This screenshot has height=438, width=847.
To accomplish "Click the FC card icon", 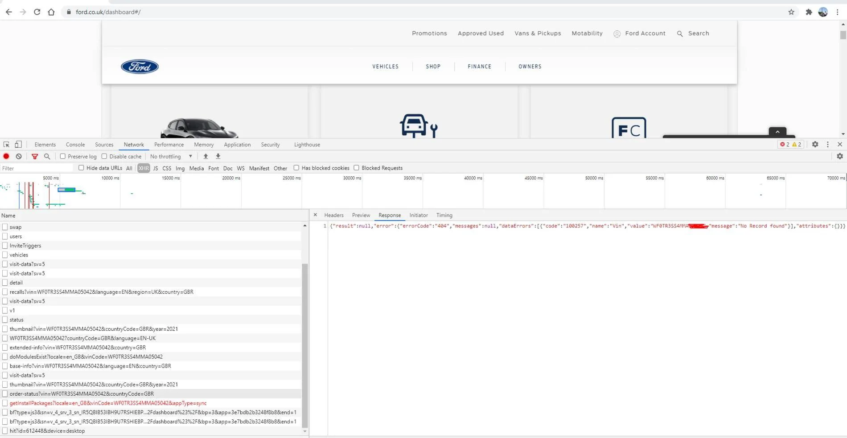I will pyautogui.click(x=629, y=128).
